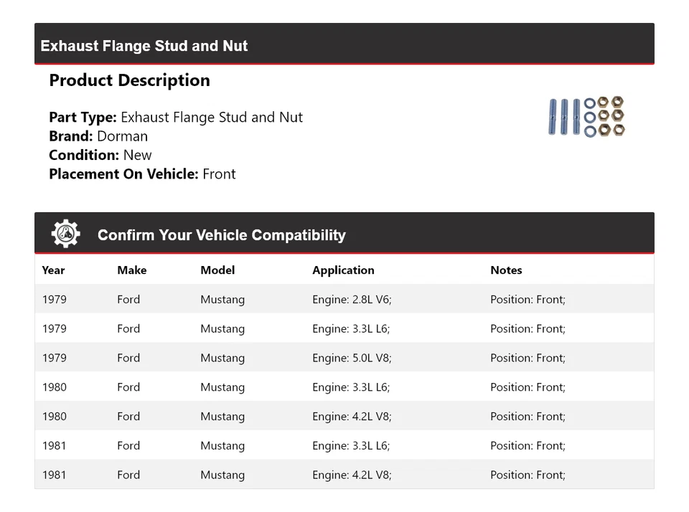Screen dimensions: 689x512
Task: Click the Placement On Vehicle: Front line
Action: tap(142, 174)
